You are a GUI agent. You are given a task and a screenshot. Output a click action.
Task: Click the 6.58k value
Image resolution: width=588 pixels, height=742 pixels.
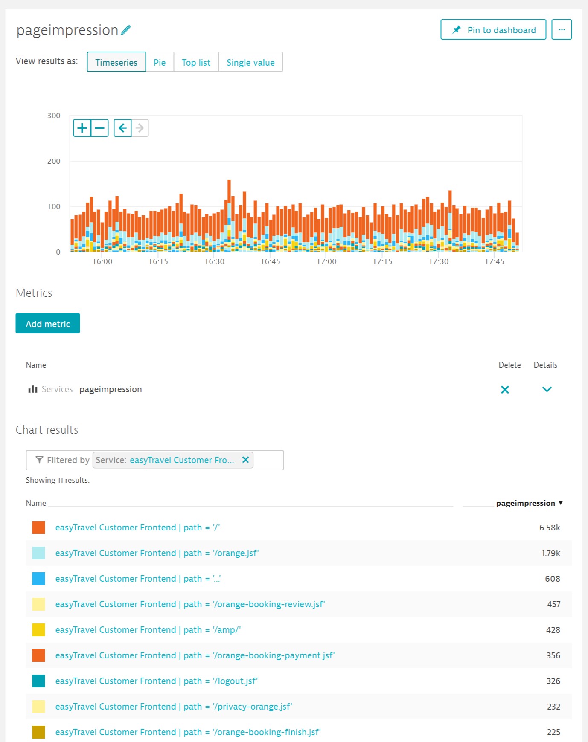(x=550, y=528)
